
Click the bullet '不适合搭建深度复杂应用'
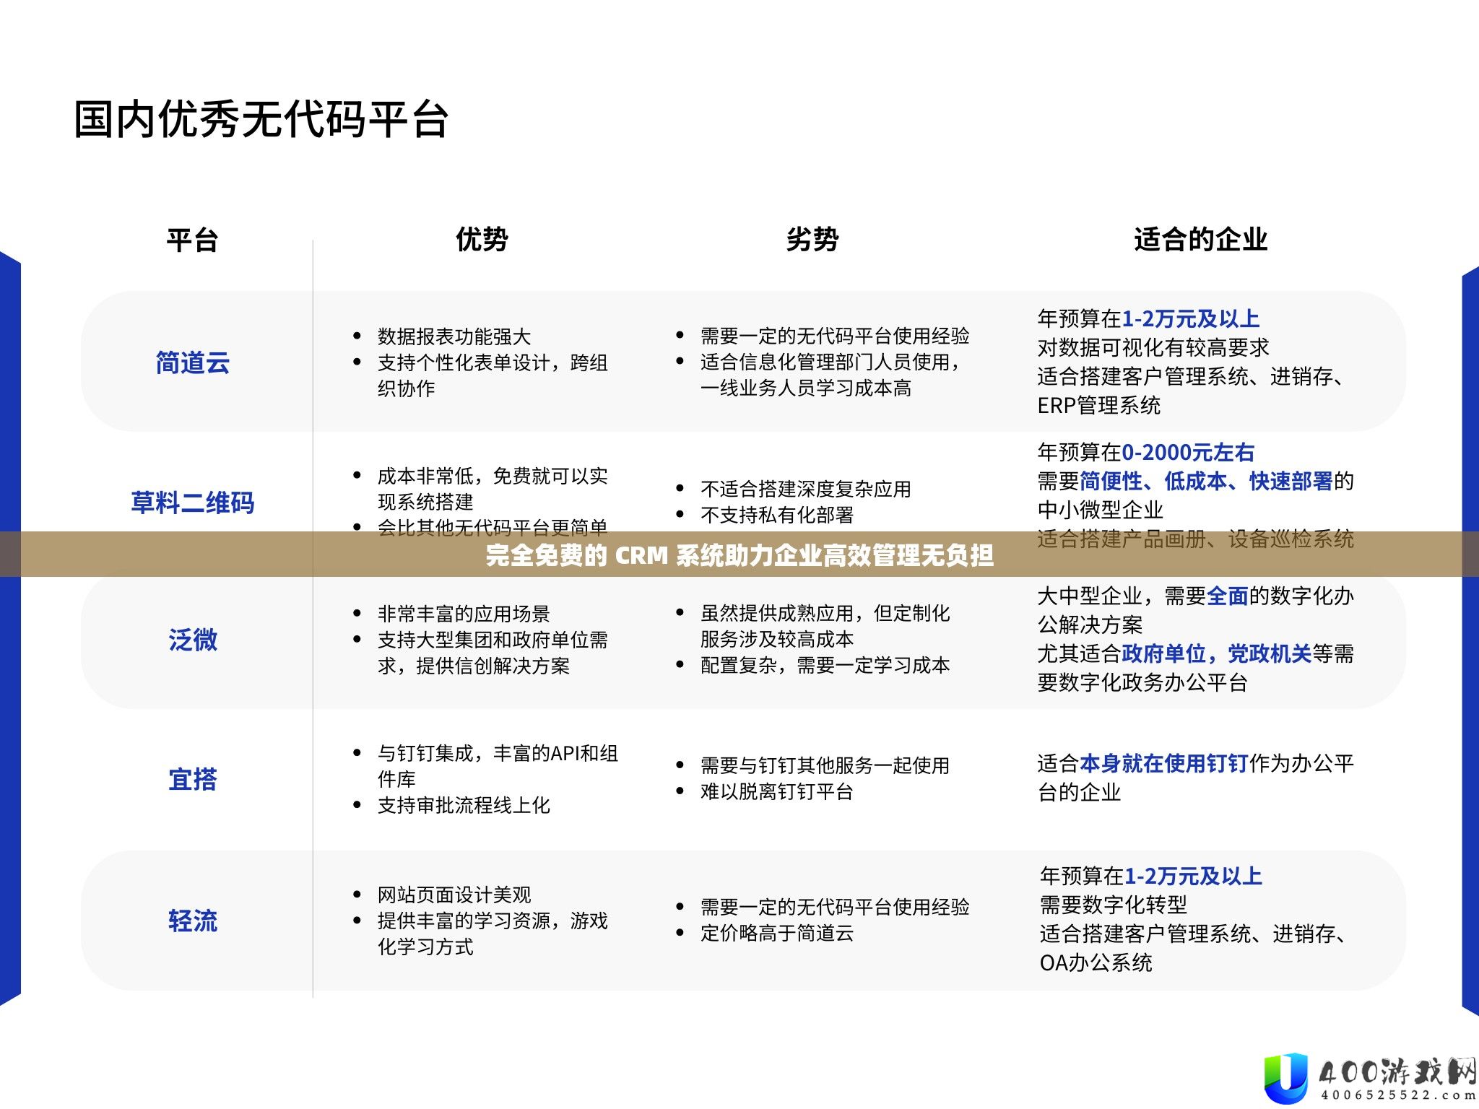tap(806, 489)
